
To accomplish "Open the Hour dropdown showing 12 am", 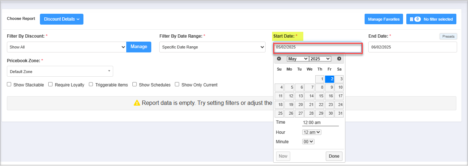I will [312, 132].
